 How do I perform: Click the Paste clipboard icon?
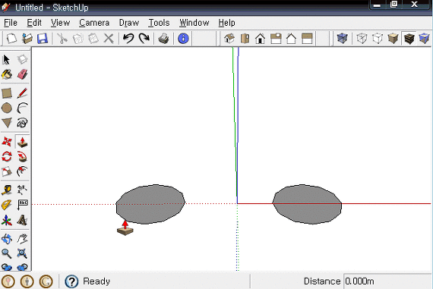(x=93, y=39)
